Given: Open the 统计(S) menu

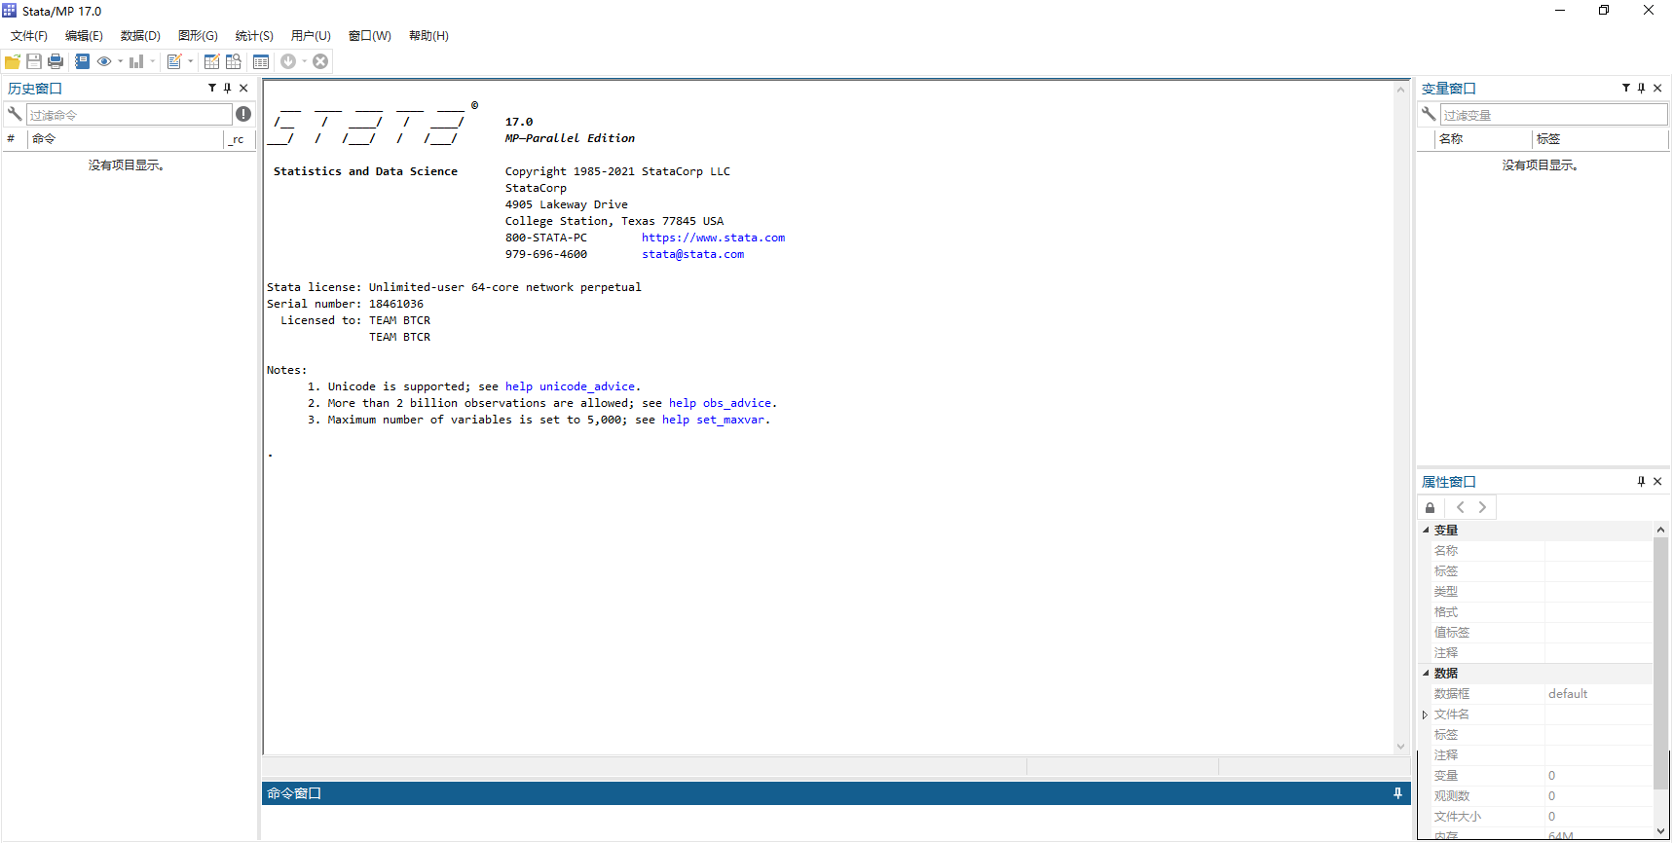Looking at the screenshot, I should (254, 36).
